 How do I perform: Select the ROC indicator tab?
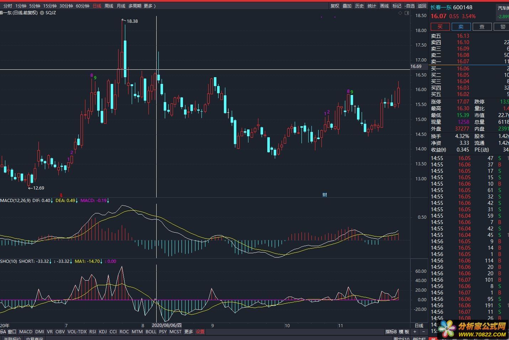(x=124, y=331)
